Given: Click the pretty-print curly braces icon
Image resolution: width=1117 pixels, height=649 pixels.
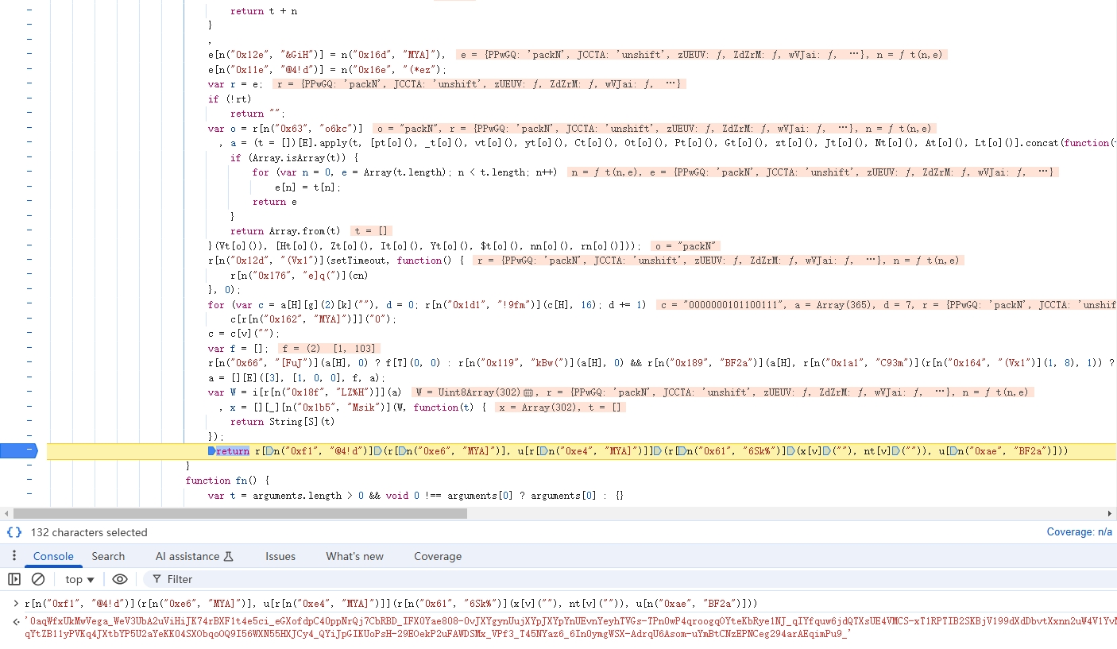Looking at the screenshot, I should (14, 532).
